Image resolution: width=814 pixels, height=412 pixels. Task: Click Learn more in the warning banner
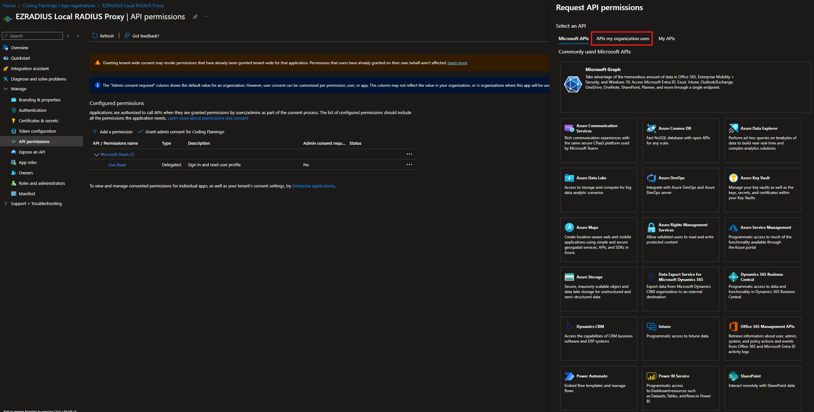(457, 63)
